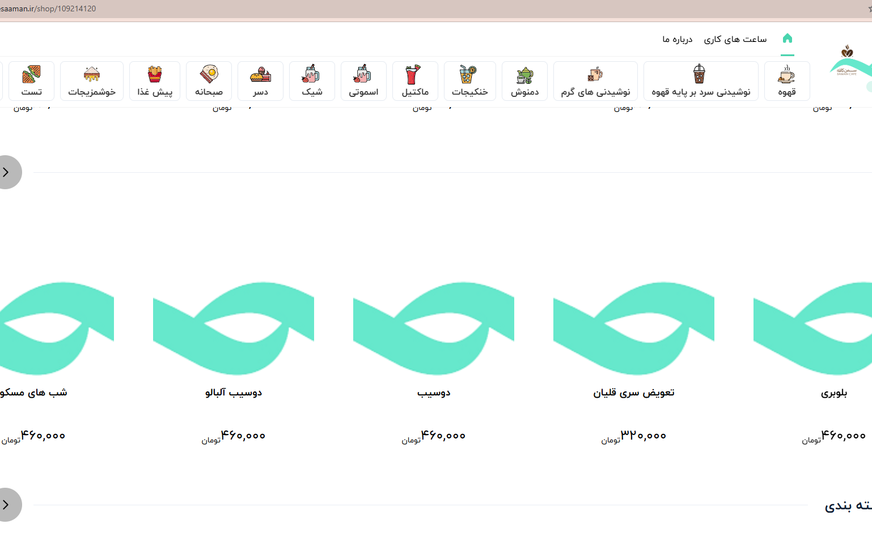Open the شب های مسکو product image
Viewport: 872px width, 541px height.
coord(57,329)
